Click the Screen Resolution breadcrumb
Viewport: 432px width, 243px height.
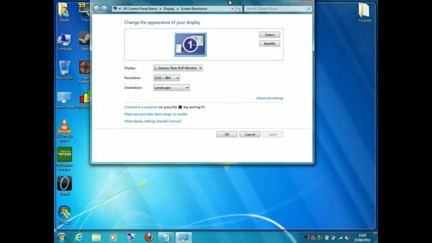194,9
